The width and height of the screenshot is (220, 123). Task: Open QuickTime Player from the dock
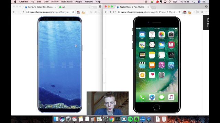(x=149, y=119)
